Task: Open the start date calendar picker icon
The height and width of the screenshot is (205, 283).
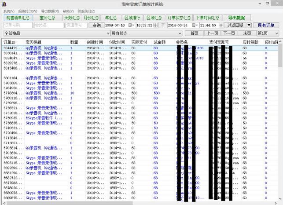Action: (x=132, y=26)
